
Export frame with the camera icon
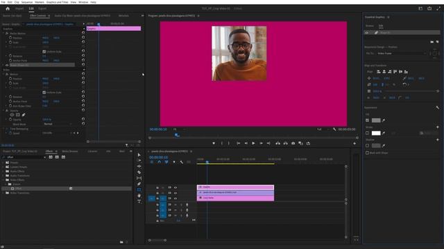pos(293,143)
